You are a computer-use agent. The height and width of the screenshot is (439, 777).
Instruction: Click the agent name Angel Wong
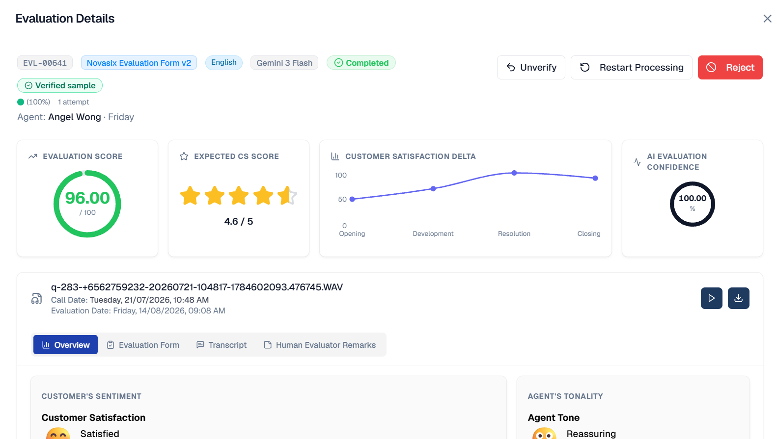(x=75, y=117)
